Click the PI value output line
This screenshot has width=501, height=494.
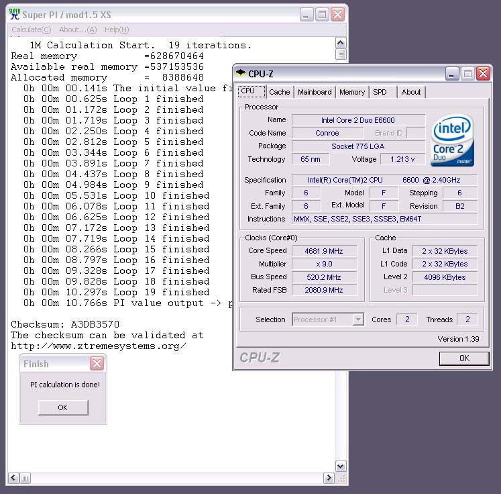click(128, 303)
